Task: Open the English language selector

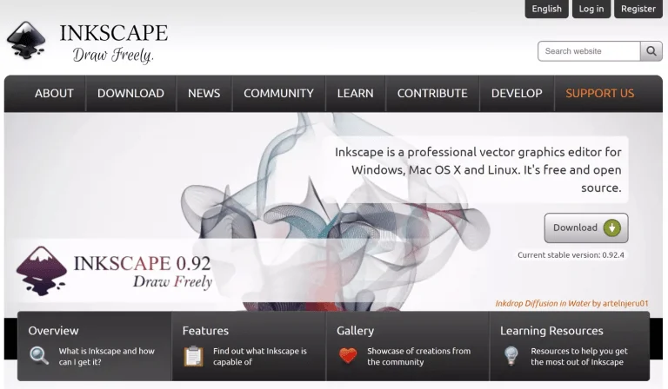Action: (x=546, y=9)
